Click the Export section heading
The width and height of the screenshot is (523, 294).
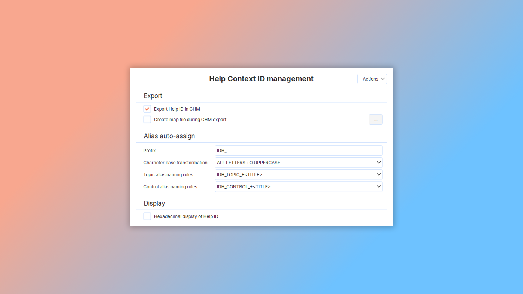[x=153, y=96]
